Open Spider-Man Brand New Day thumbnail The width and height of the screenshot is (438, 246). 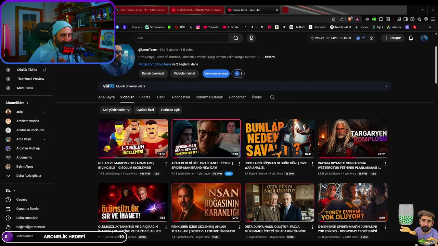(x=206, y=138)
